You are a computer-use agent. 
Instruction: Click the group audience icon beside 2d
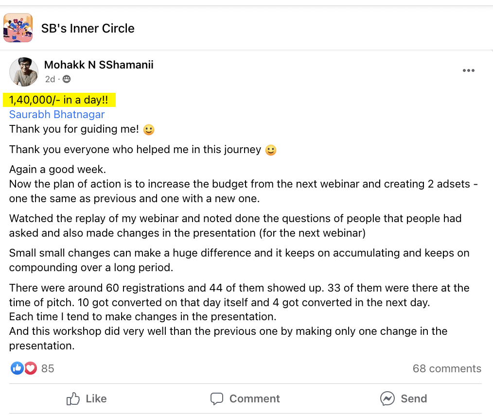tap(67, 79)
